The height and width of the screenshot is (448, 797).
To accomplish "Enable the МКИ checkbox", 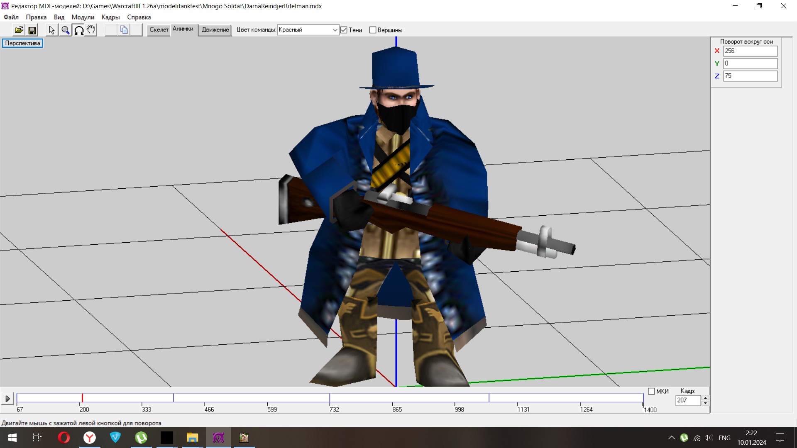I will (x=651, y=391).
